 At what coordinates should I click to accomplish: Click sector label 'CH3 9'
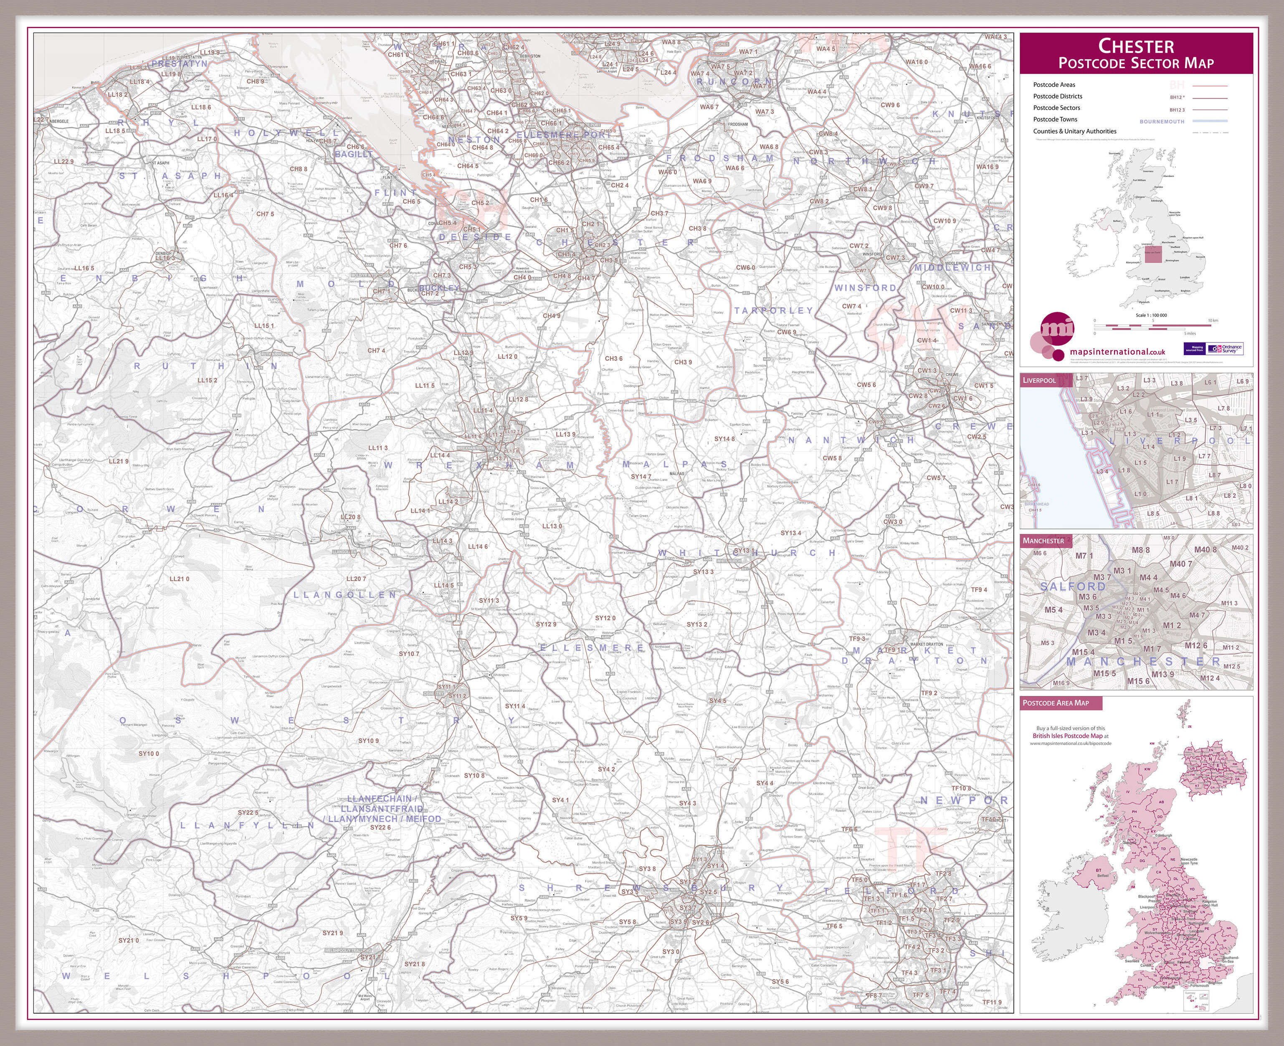[683, 362]
